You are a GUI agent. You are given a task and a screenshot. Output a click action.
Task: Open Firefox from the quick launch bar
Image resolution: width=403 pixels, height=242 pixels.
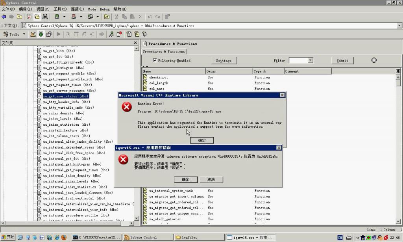pyautogui.click(x=64, y=237)
